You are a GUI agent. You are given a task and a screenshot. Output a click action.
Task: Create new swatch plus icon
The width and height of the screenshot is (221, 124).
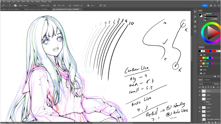219,76
